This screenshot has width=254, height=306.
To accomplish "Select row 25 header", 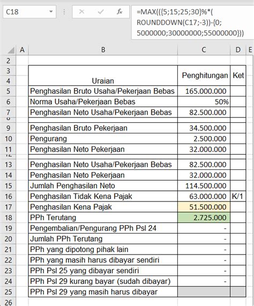I will [x=8, y=292].
